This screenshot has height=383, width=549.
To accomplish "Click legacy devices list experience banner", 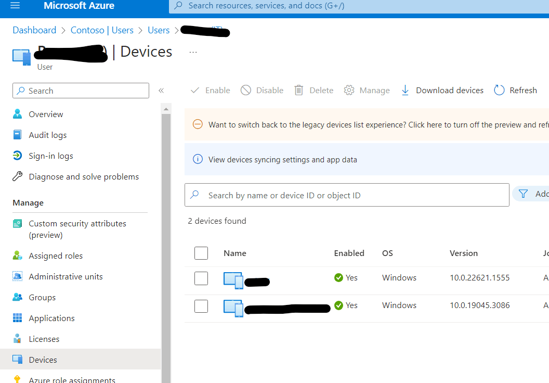I will click(x=367, y=125).
